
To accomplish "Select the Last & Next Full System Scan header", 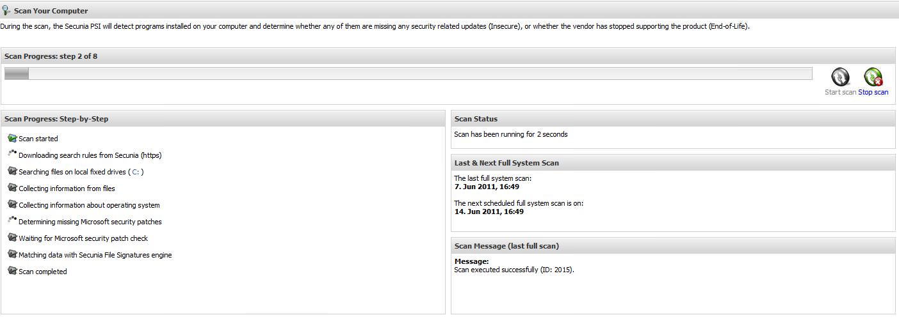I will [673, 163].
